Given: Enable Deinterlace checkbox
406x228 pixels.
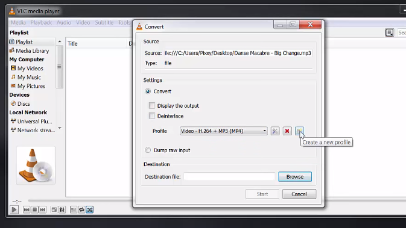Looking at the screenshot, I should pos(152,116).
